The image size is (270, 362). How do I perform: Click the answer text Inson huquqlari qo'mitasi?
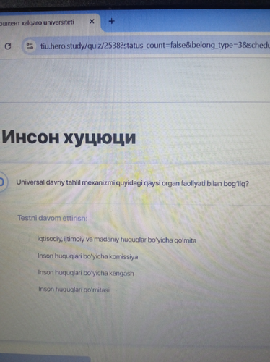tap(74, 289)
